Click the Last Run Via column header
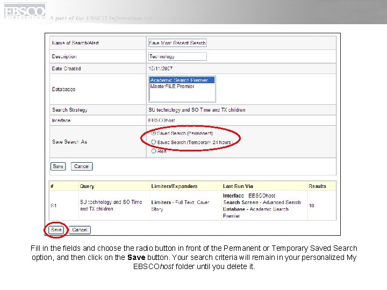 pyautogui.click(x=238, y=186)
